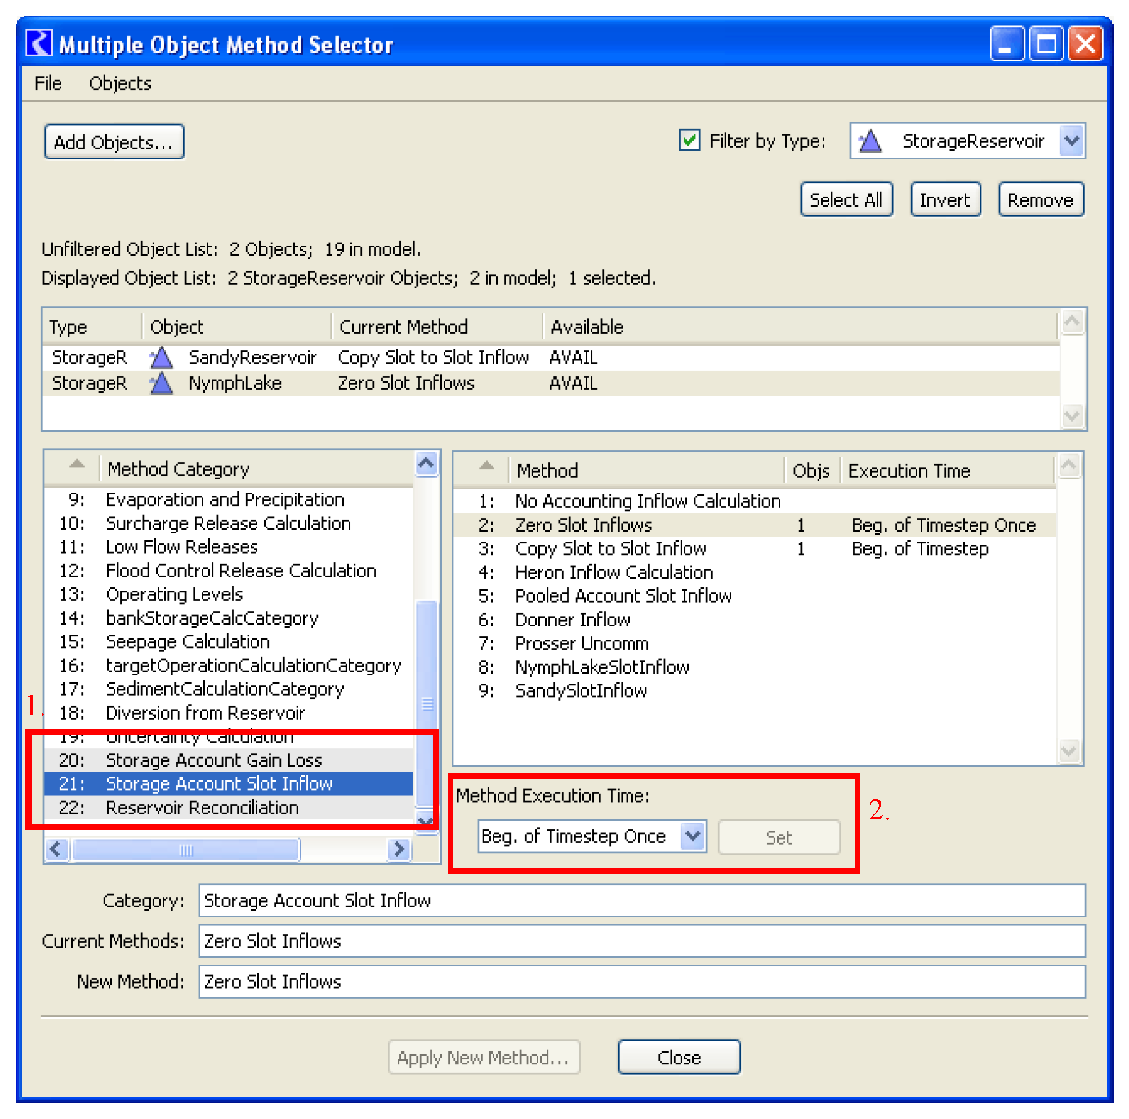Viewport: 1129px width, 1119px height.
Task: Click the Method Category sort arrow icon
Action: coord(77,465)
